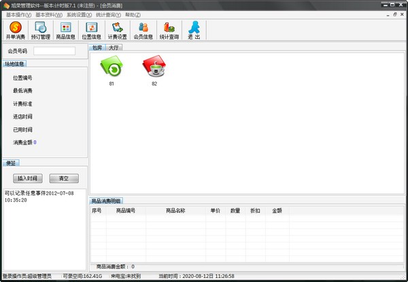408x282 pixels.
Task: Open 会员信息 from the toolbar
Action: tap(143, 30)
